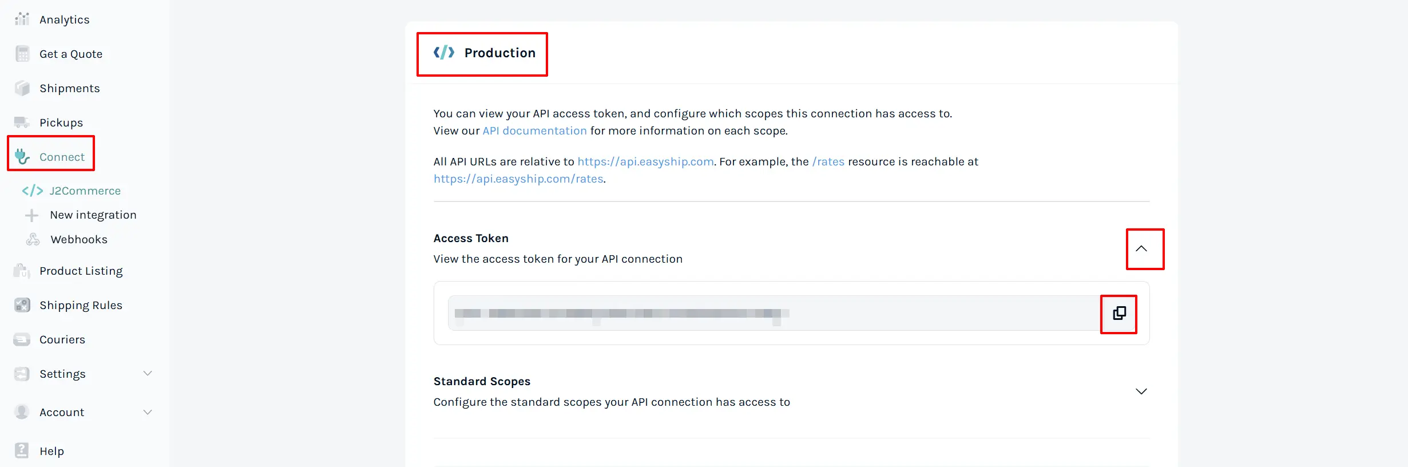Open the API documentation link

(x=534, y=130)
